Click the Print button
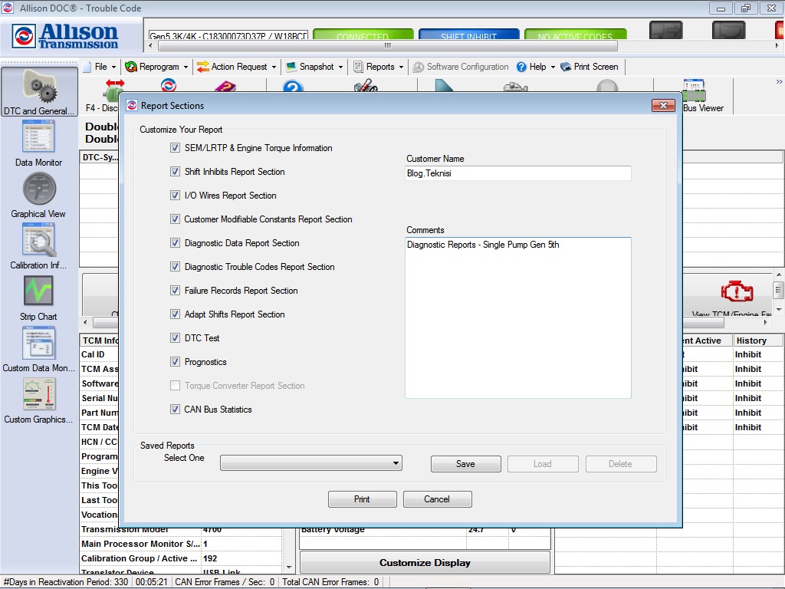The height and width of the screenshot is (589, 785). pos(362,499)
